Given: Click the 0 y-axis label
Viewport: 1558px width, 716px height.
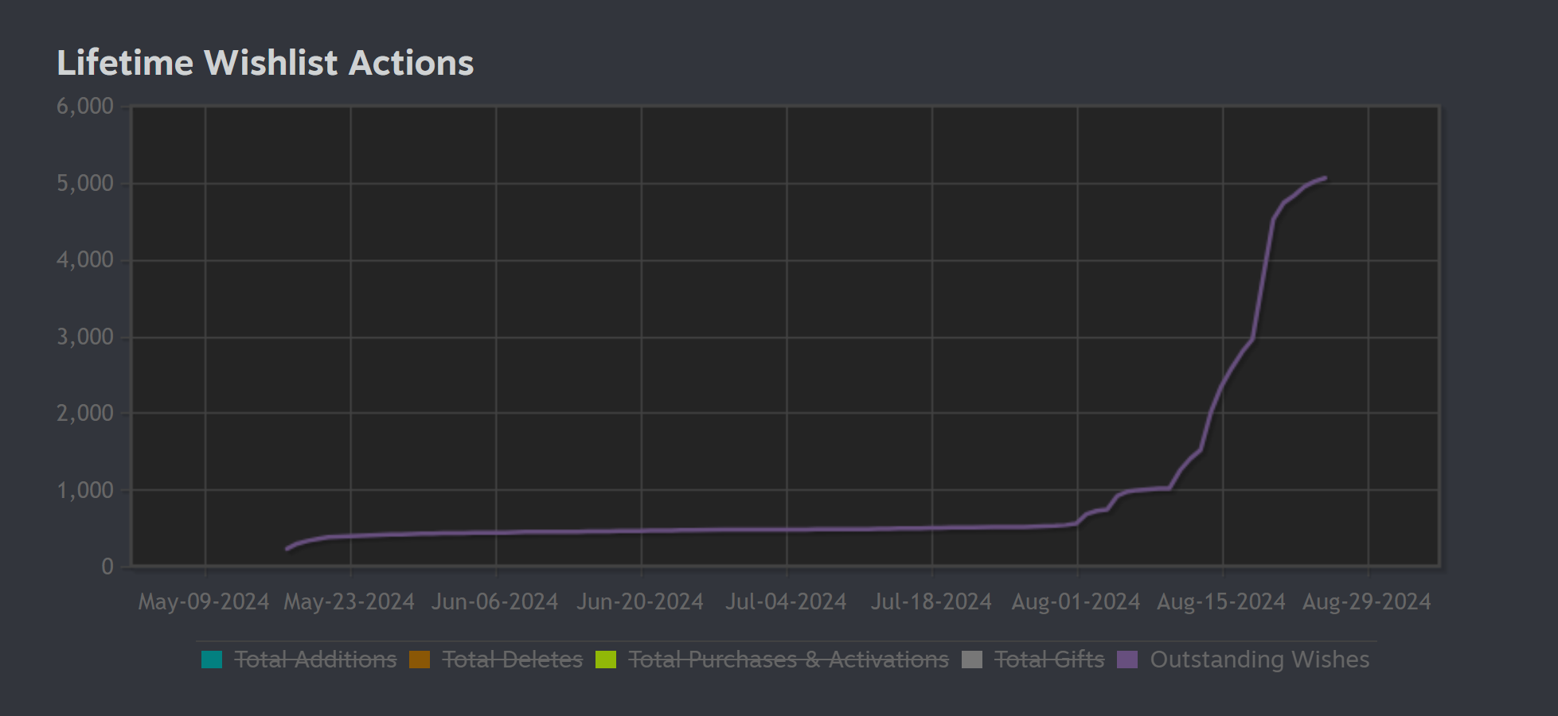Looking at the screenshot, I should pyautogui.click(x=107, y=567).
